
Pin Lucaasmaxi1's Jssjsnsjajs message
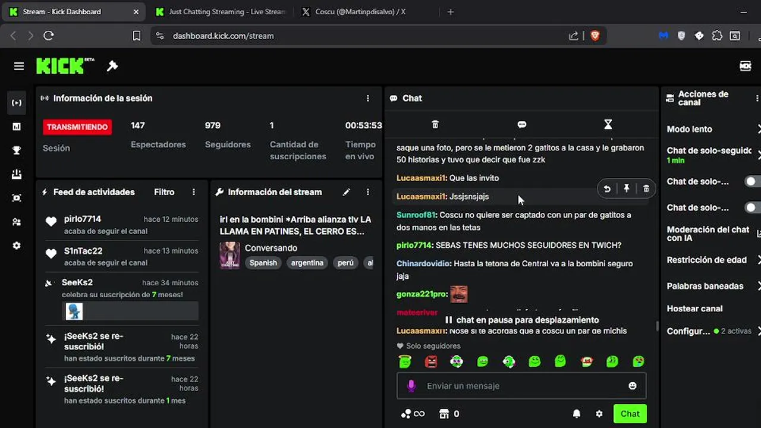pyautogui.click(x=627, y=188)
